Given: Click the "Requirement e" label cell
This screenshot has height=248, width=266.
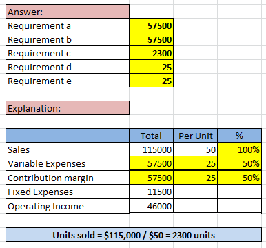Looking at the screenshot, I should [68, 81].
